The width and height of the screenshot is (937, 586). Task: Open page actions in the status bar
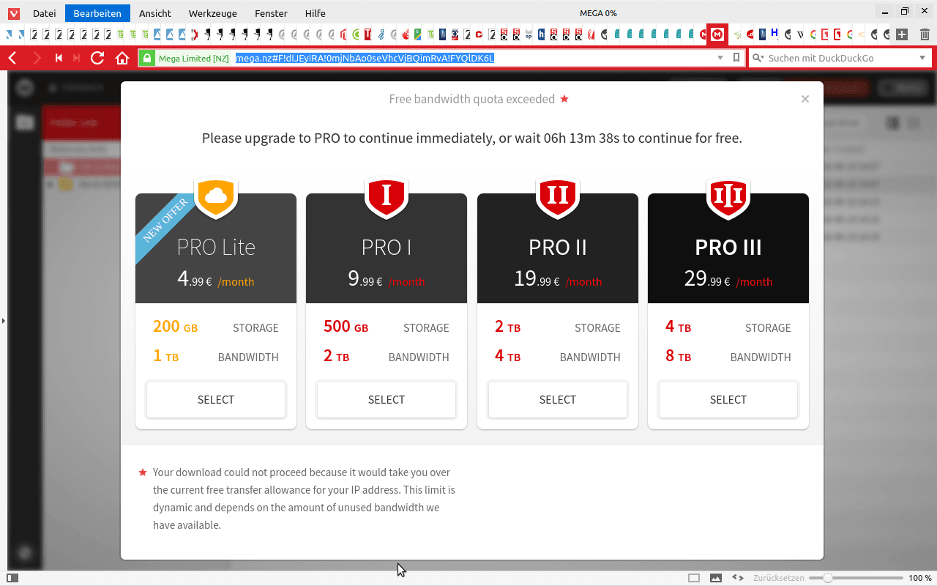coord(738,578)
